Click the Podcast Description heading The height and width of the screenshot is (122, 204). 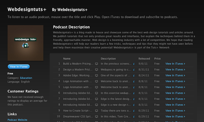tap(71, 27)
